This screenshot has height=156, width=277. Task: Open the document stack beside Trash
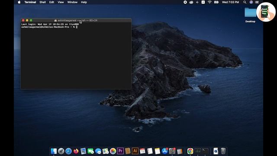[x=216, y=151]
